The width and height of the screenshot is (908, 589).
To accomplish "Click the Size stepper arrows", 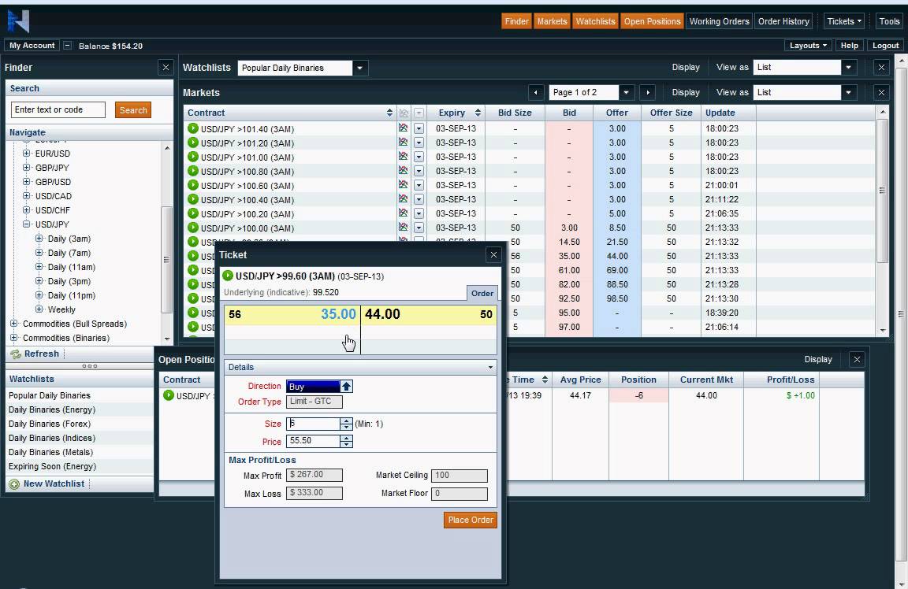I will (x=346, y=424).
